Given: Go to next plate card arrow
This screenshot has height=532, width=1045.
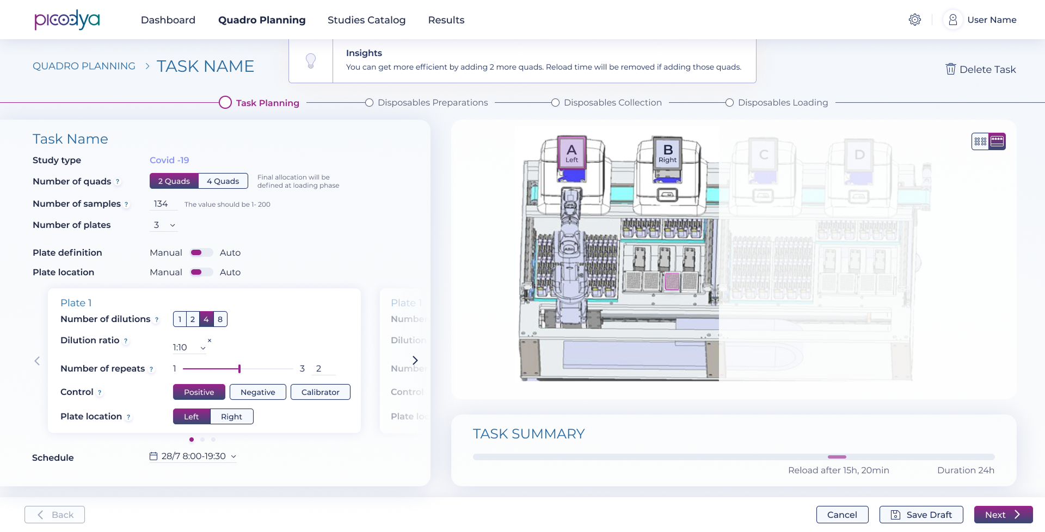Looking at the screenshot, I should click(415, 360).
